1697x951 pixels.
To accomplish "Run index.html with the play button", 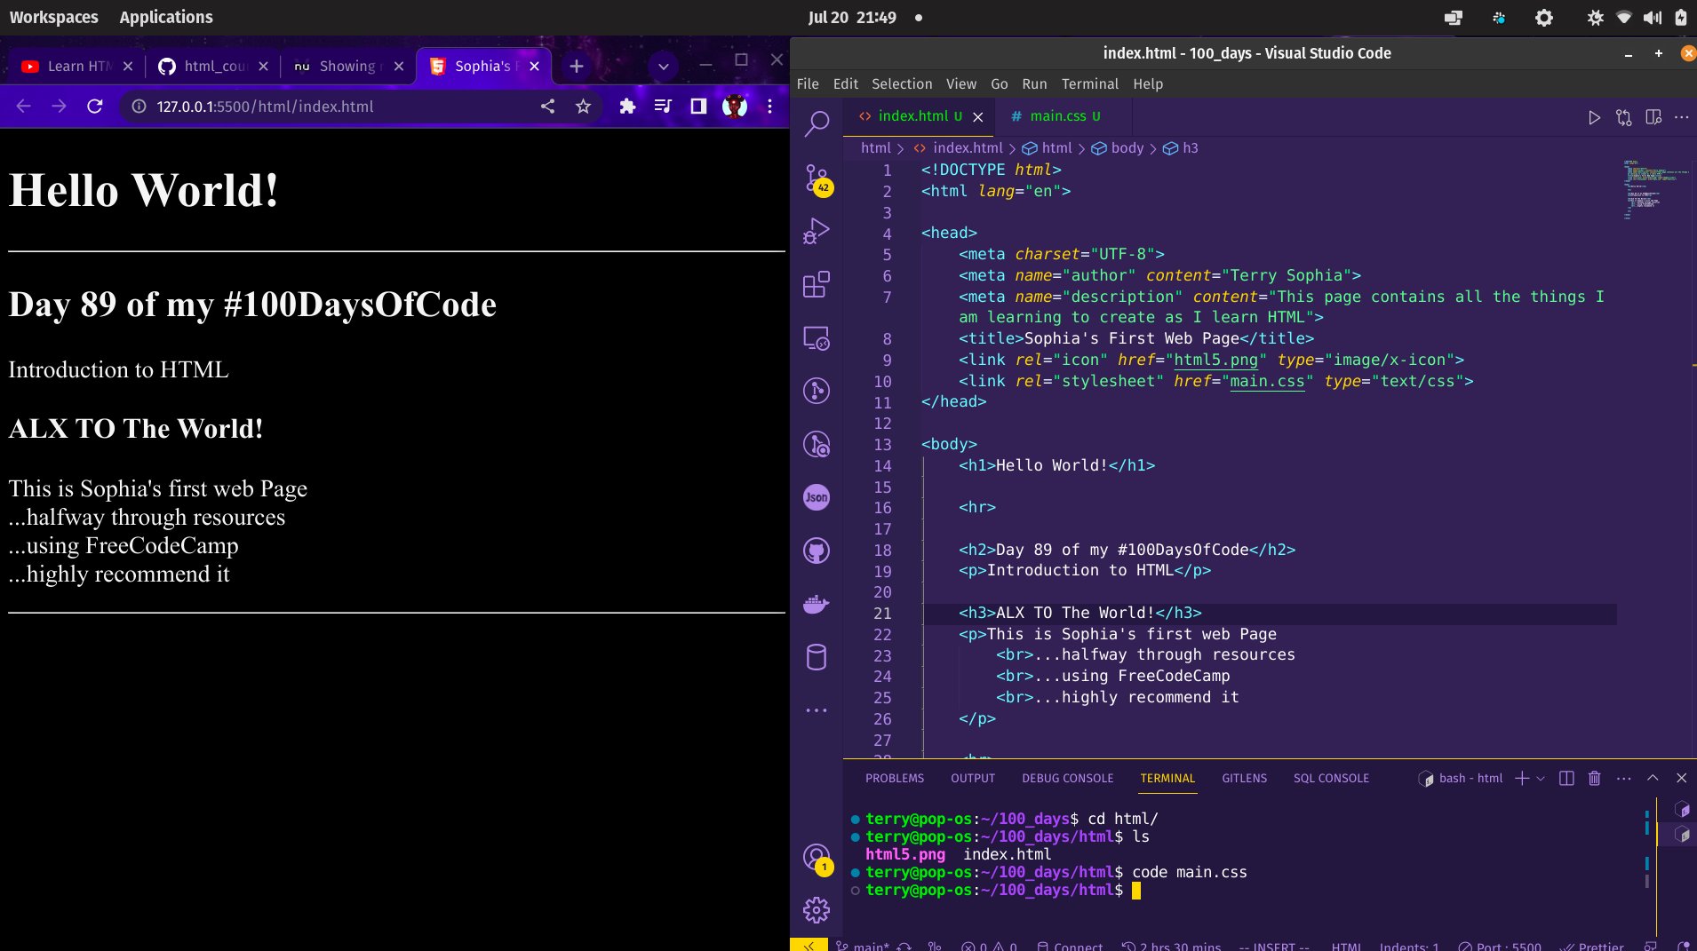I will [1593, 117].
